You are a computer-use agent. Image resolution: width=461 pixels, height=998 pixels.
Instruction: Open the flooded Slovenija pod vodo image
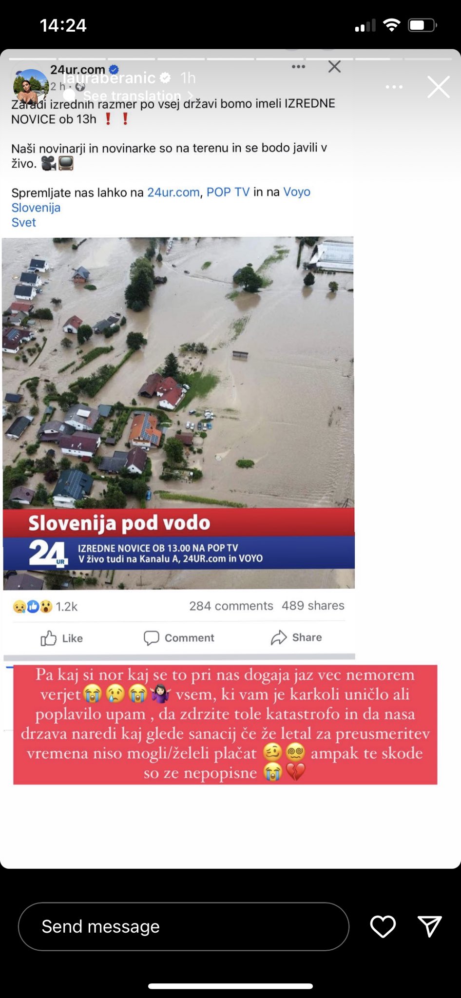pos(178,413)
